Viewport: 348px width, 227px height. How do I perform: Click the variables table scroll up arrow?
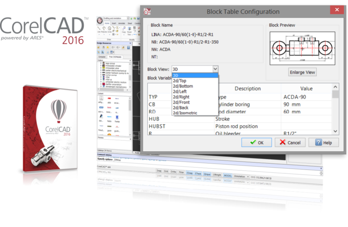(335, 87)
